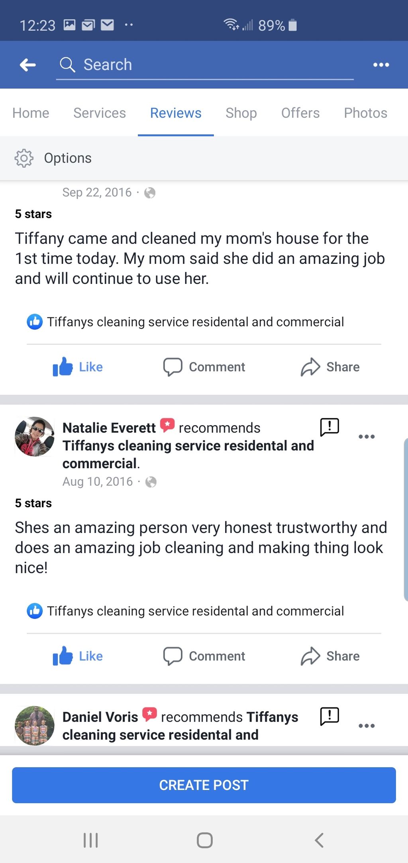Expand more options for Natalie Everett's review
This screenshot has height=863, width=408.
367,437
